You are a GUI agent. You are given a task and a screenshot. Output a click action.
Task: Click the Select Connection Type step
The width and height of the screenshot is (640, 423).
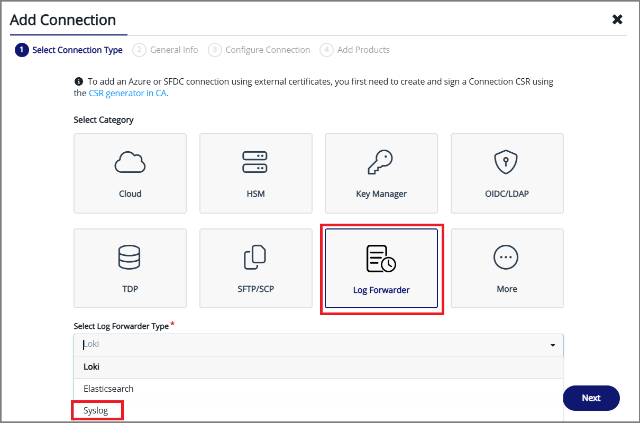69,50
